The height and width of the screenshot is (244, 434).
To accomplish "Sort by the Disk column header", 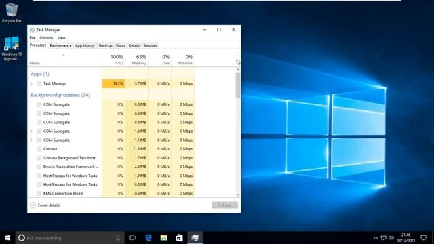I will pyautogui.click(x=160, y=60).
